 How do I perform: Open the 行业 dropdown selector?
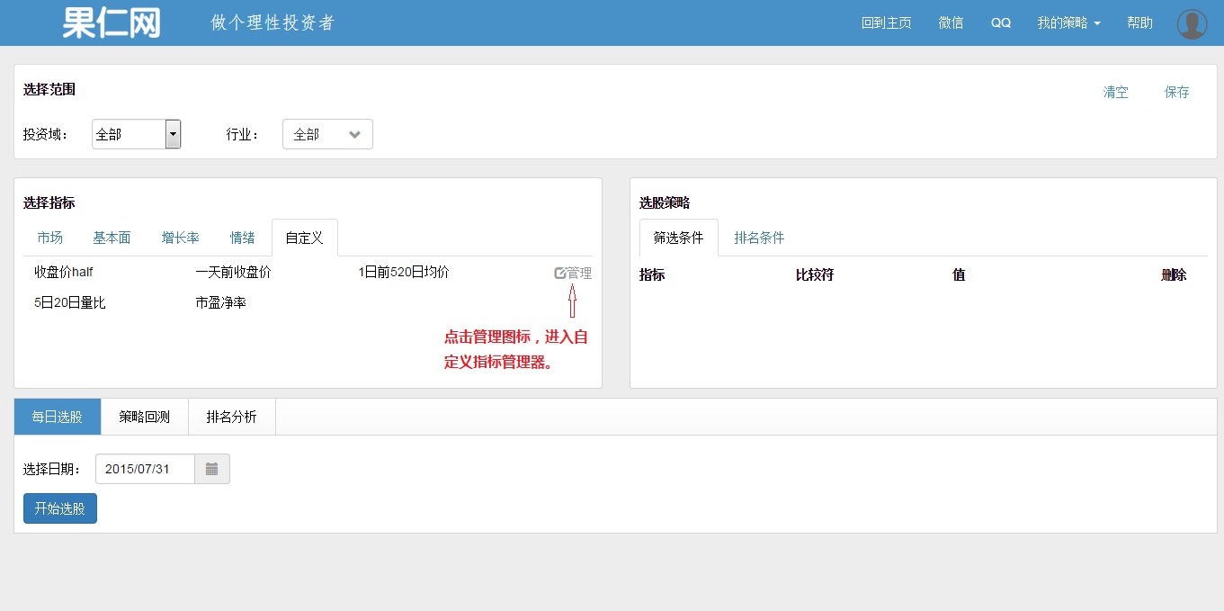[327, 134]
